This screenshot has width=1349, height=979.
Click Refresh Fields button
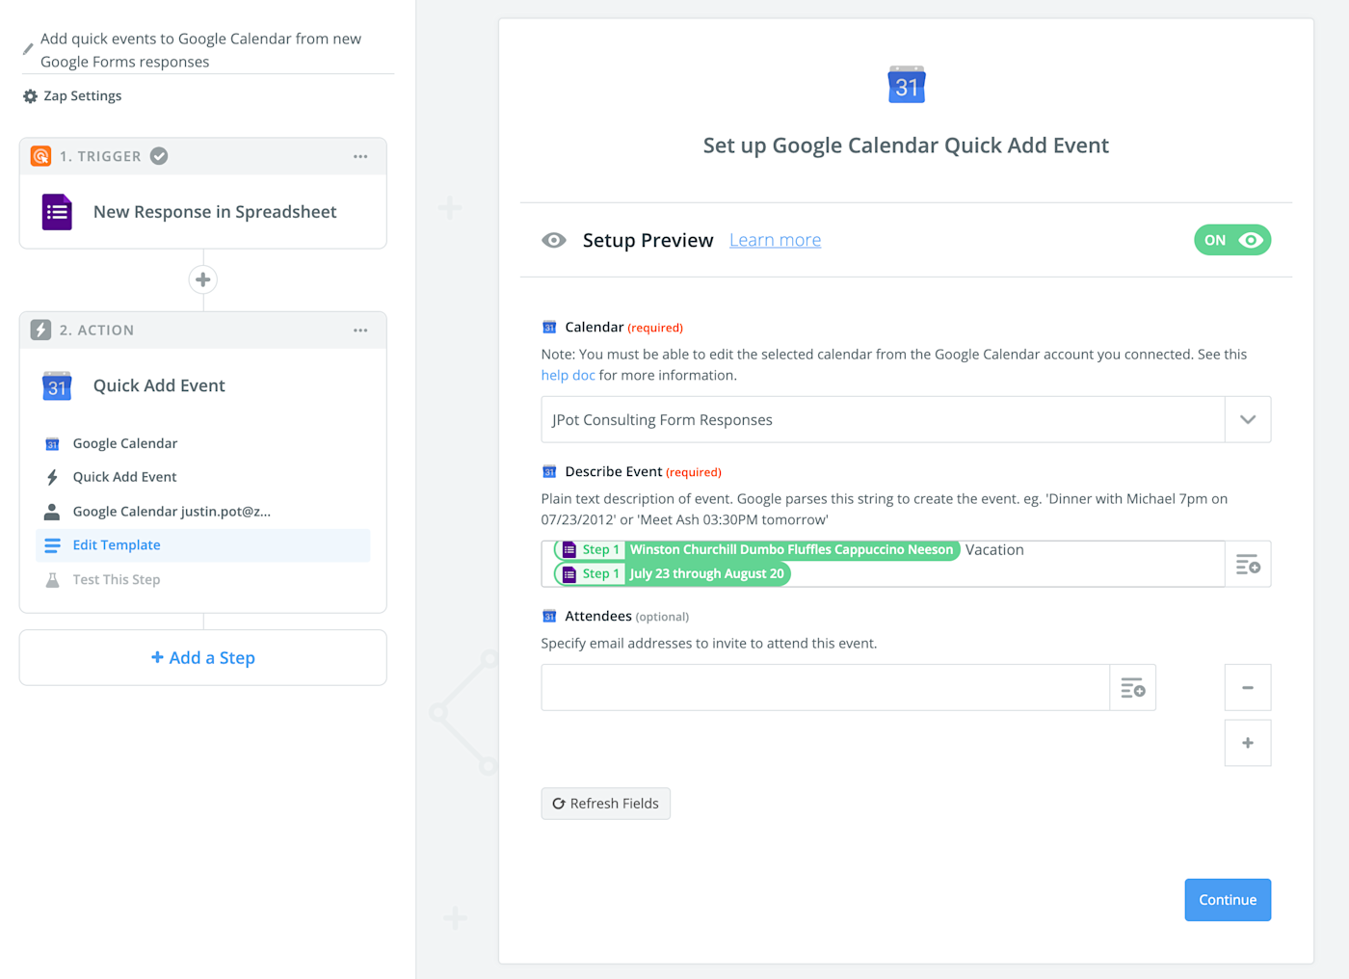pos(605,804)
